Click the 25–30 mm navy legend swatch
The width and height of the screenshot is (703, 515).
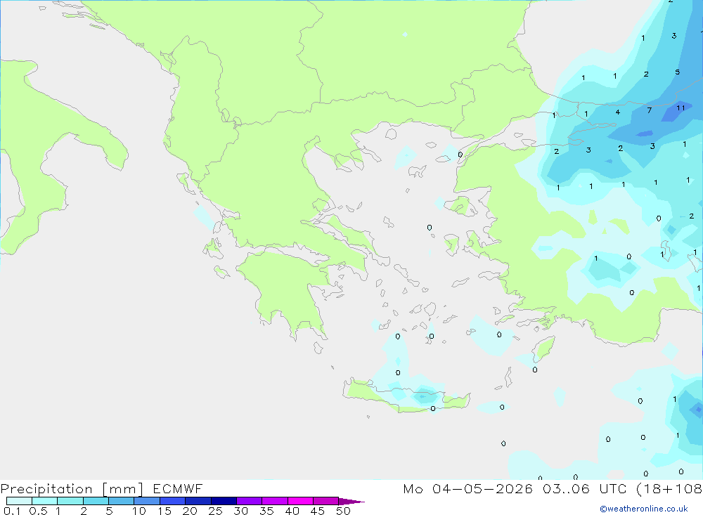(224, 501)
